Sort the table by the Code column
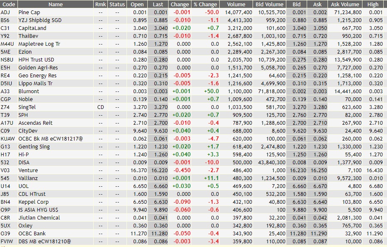 tap(8, 4)
